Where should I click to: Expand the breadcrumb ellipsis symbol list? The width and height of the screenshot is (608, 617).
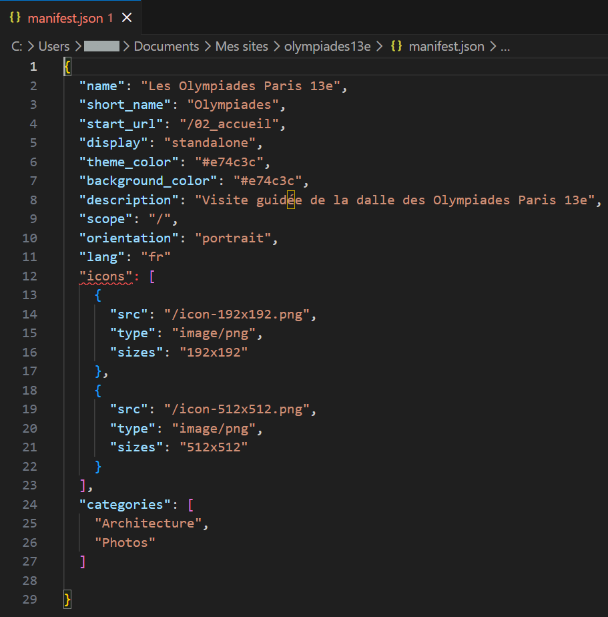(x=505, y=47)
